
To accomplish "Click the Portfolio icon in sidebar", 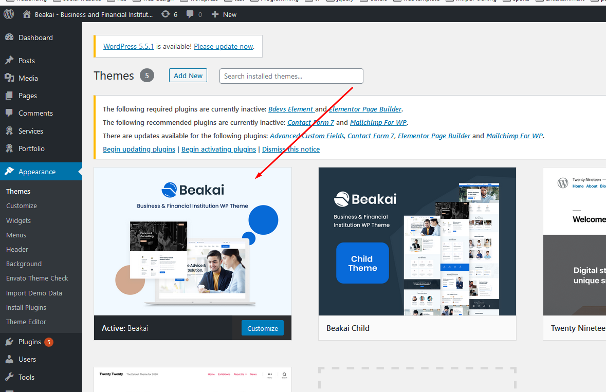I will (9, 148).
